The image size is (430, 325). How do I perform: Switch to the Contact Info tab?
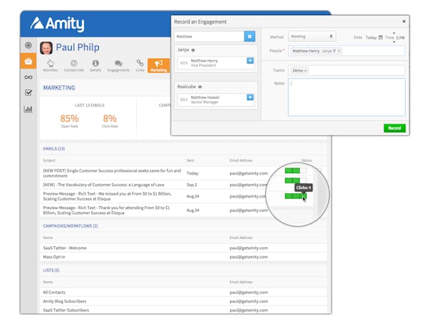point(74,66)
